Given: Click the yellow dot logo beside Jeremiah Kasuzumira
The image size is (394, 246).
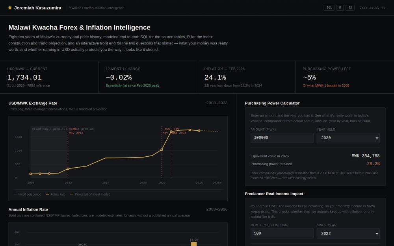Looking at the screenshot, I should [10, 8].
